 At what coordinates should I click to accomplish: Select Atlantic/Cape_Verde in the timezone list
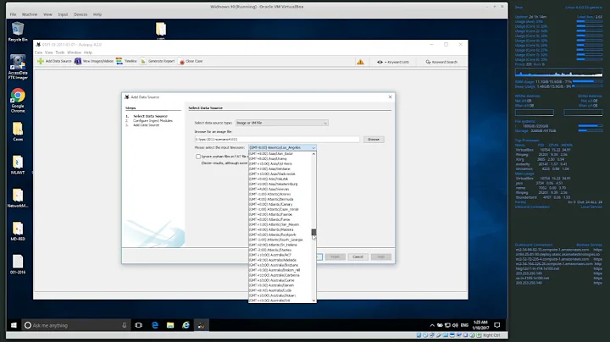point(280,209)
